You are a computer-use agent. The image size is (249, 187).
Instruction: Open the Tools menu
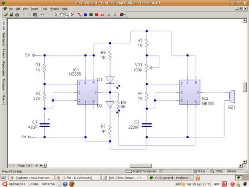(x=44, y=9)
